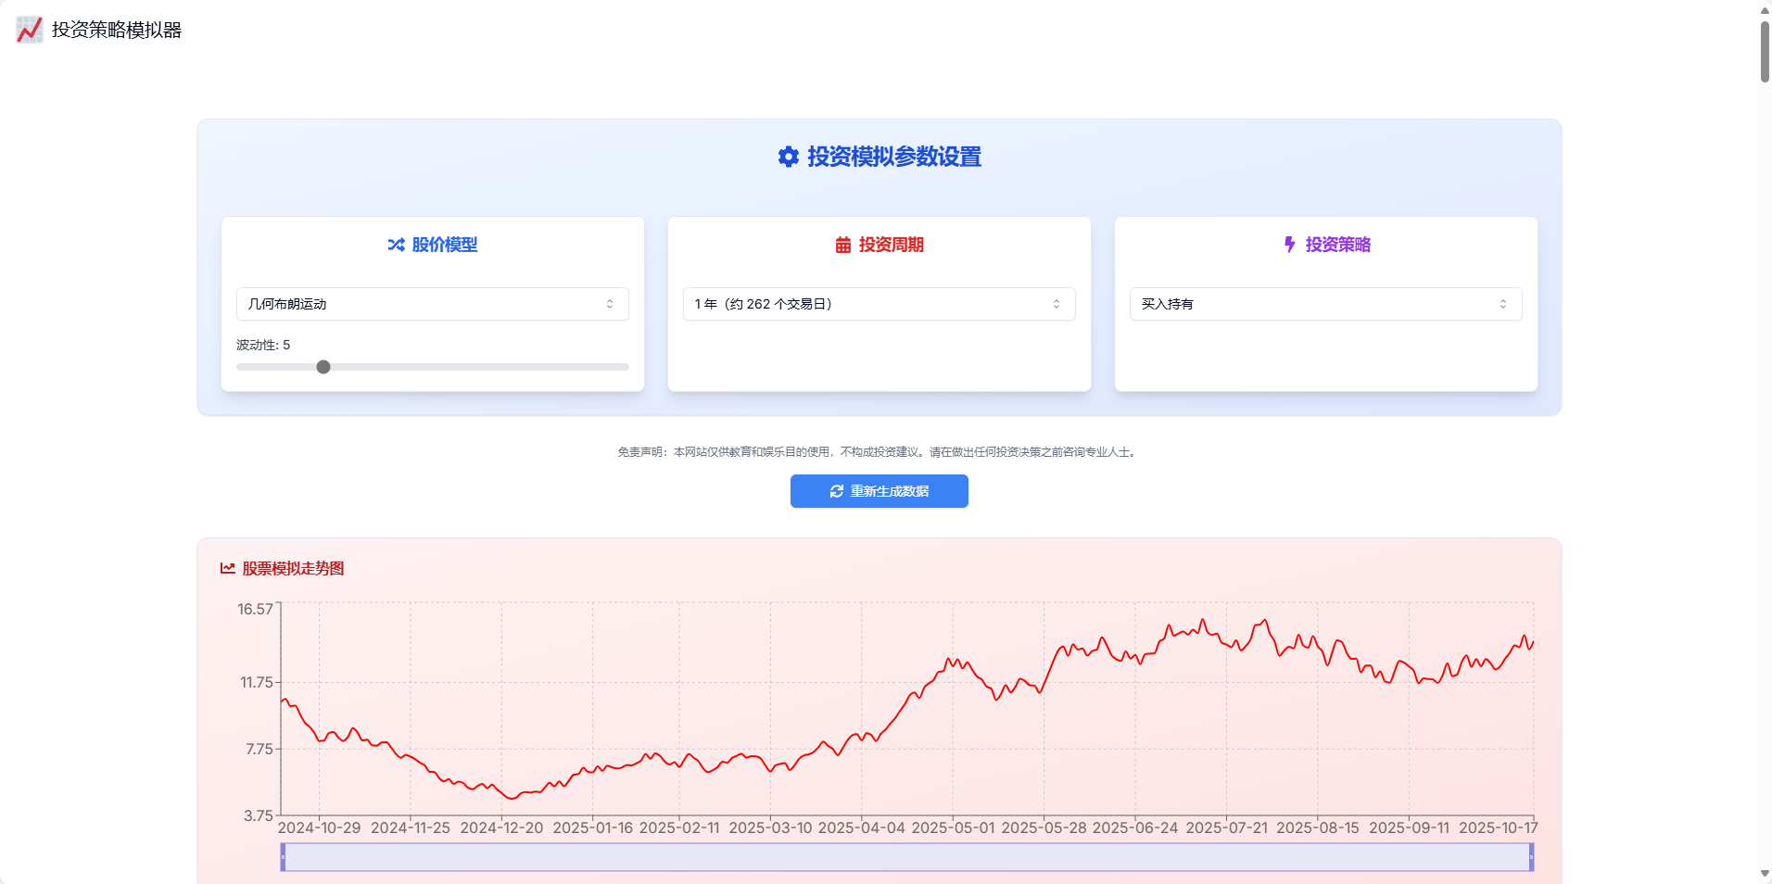This screenshot has height=884, width=1772.
Task: Click the 波动性: 5 label
Action: tap(263, 345)
